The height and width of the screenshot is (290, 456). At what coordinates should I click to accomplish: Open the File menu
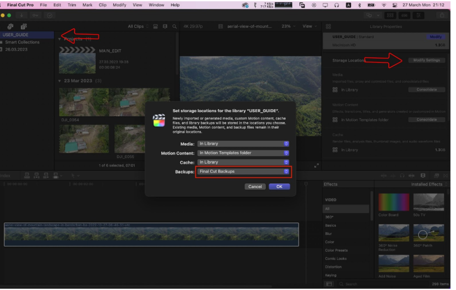(43, 5)
